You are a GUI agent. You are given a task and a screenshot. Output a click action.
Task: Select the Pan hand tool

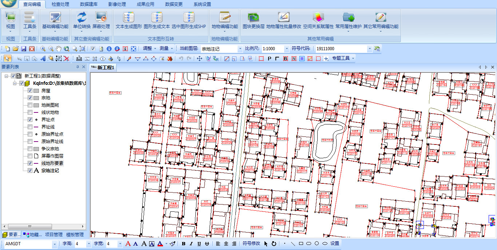coord(59,49)
